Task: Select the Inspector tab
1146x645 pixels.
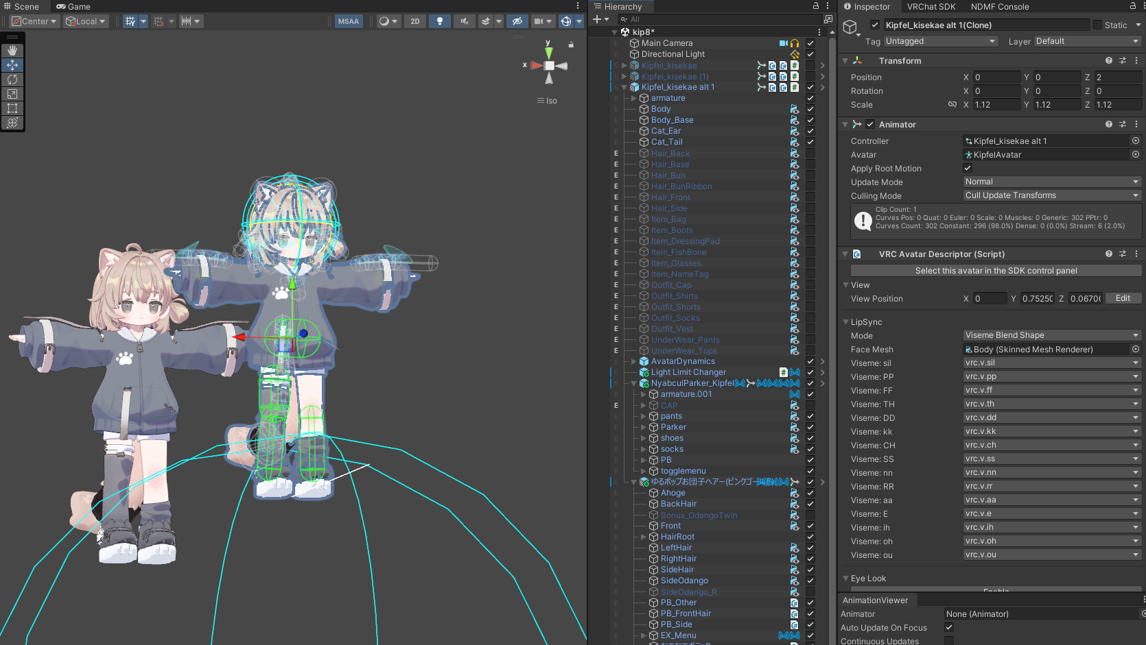Action: (x=867, y=6)
